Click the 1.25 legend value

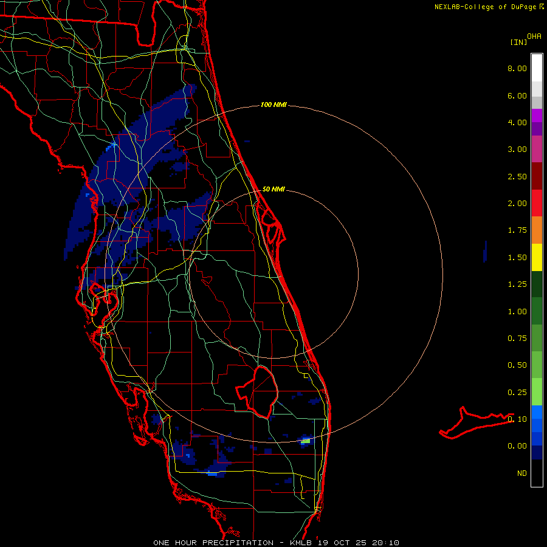tap(517, 284)
